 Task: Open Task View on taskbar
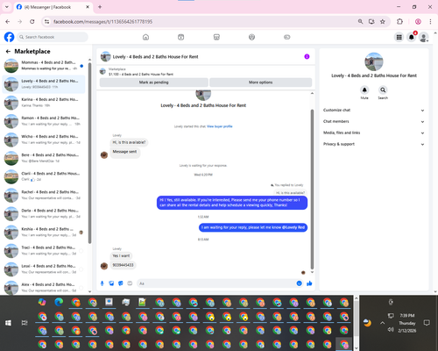(25, 323)
